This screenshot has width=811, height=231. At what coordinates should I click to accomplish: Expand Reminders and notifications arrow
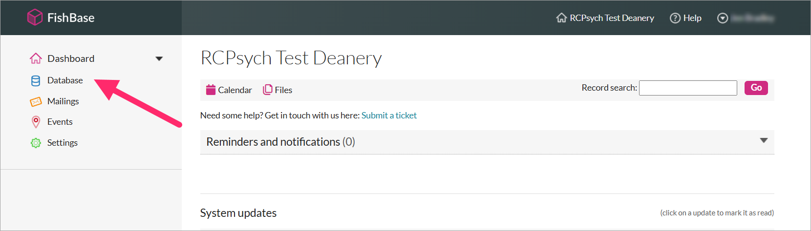[764, 140]
